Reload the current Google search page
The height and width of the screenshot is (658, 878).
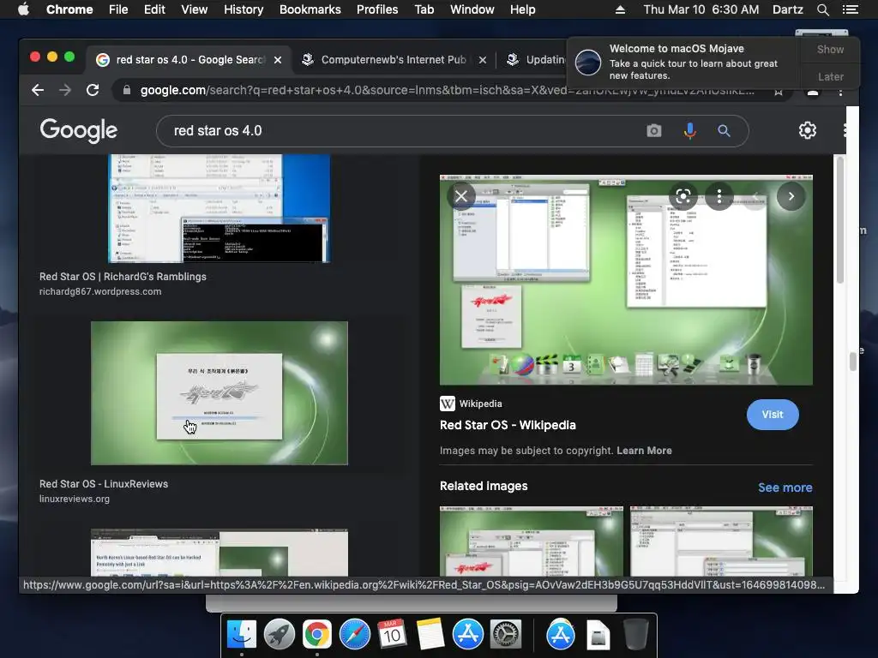[93, 90]
